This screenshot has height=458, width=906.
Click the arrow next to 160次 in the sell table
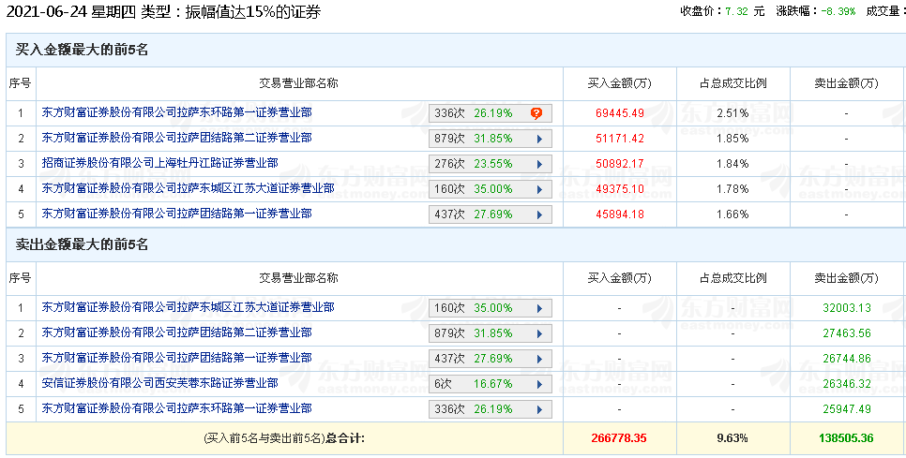[539, 308]
